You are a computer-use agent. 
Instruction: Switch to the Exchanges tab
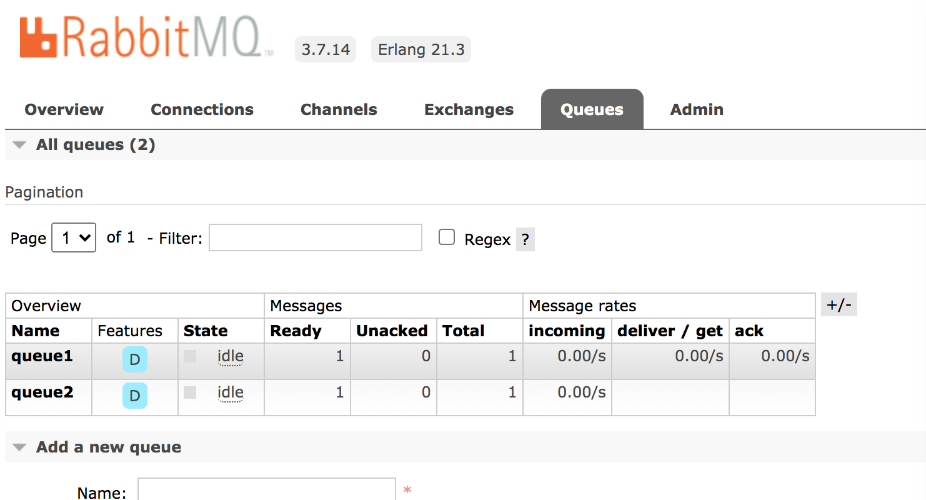pos(469,109)
